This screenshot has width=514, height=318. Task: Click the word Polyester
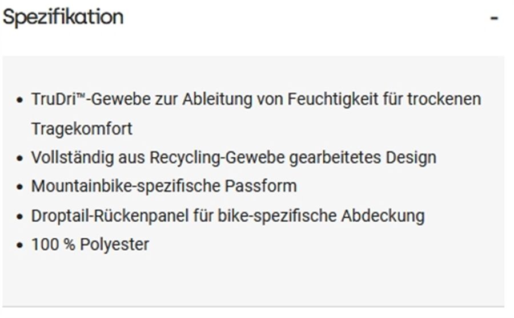(114, 244)
